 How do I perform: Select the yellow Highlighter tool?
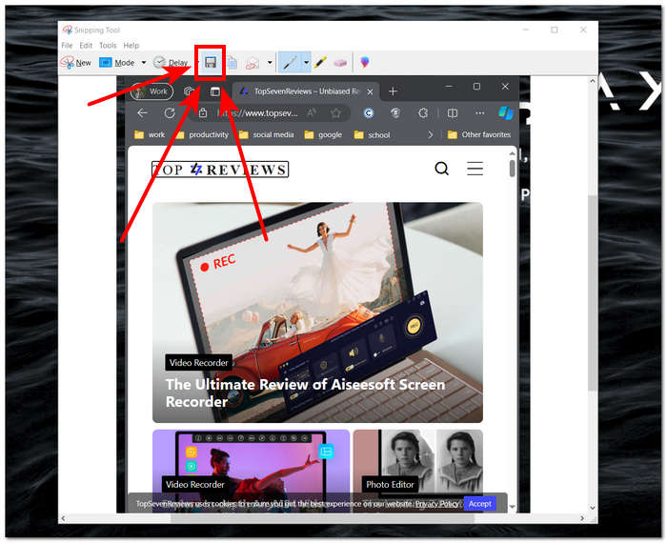pyautogui.click(x=320, y=63)
